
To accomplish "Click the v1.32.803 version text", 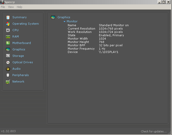I will (x=8, y=131).
